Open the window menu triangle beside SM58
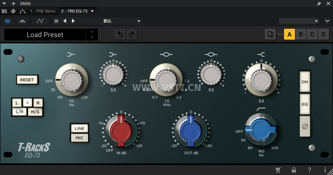 click(4, 4)
